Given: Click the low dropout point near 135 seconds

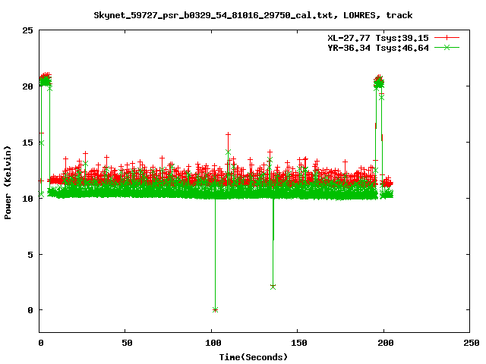Looking at the screenshot, I should click(x=273, y=287).
